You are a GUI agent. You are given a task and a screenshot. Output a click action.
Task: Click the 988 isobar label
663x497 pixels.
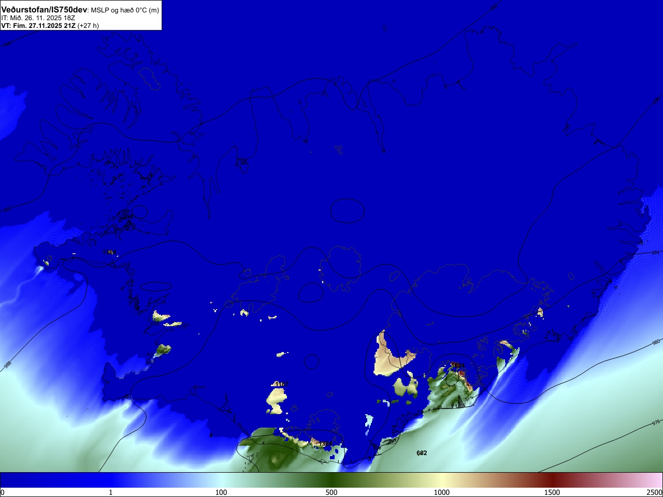click(x=8, y=364)
